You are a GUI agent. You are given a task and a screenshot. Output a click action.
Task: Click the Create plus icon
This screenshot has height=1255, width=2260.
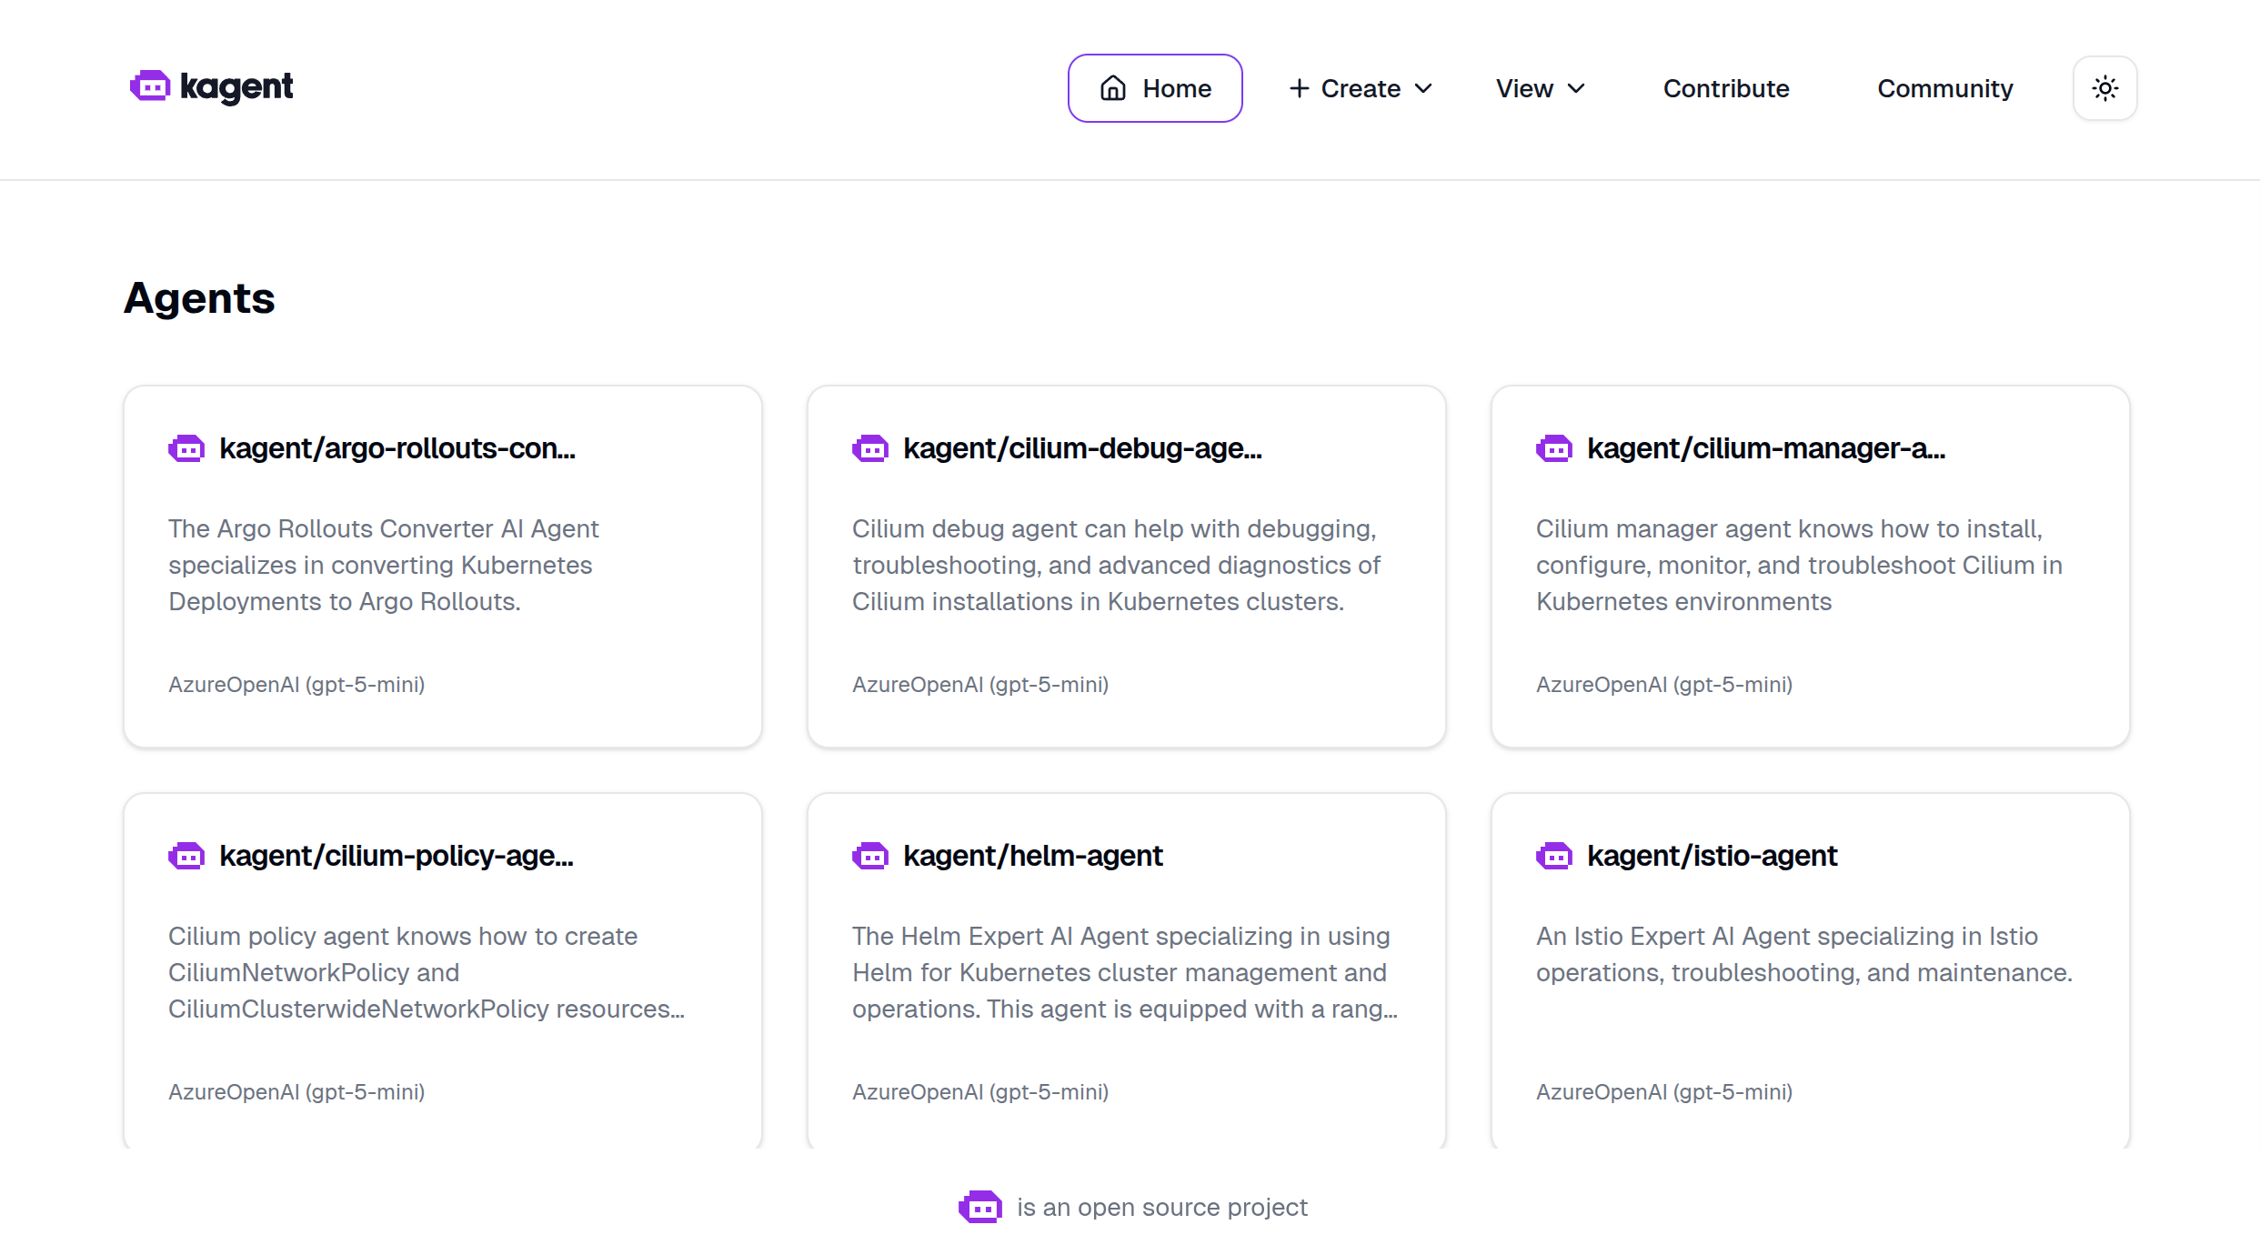[1299, 88]
